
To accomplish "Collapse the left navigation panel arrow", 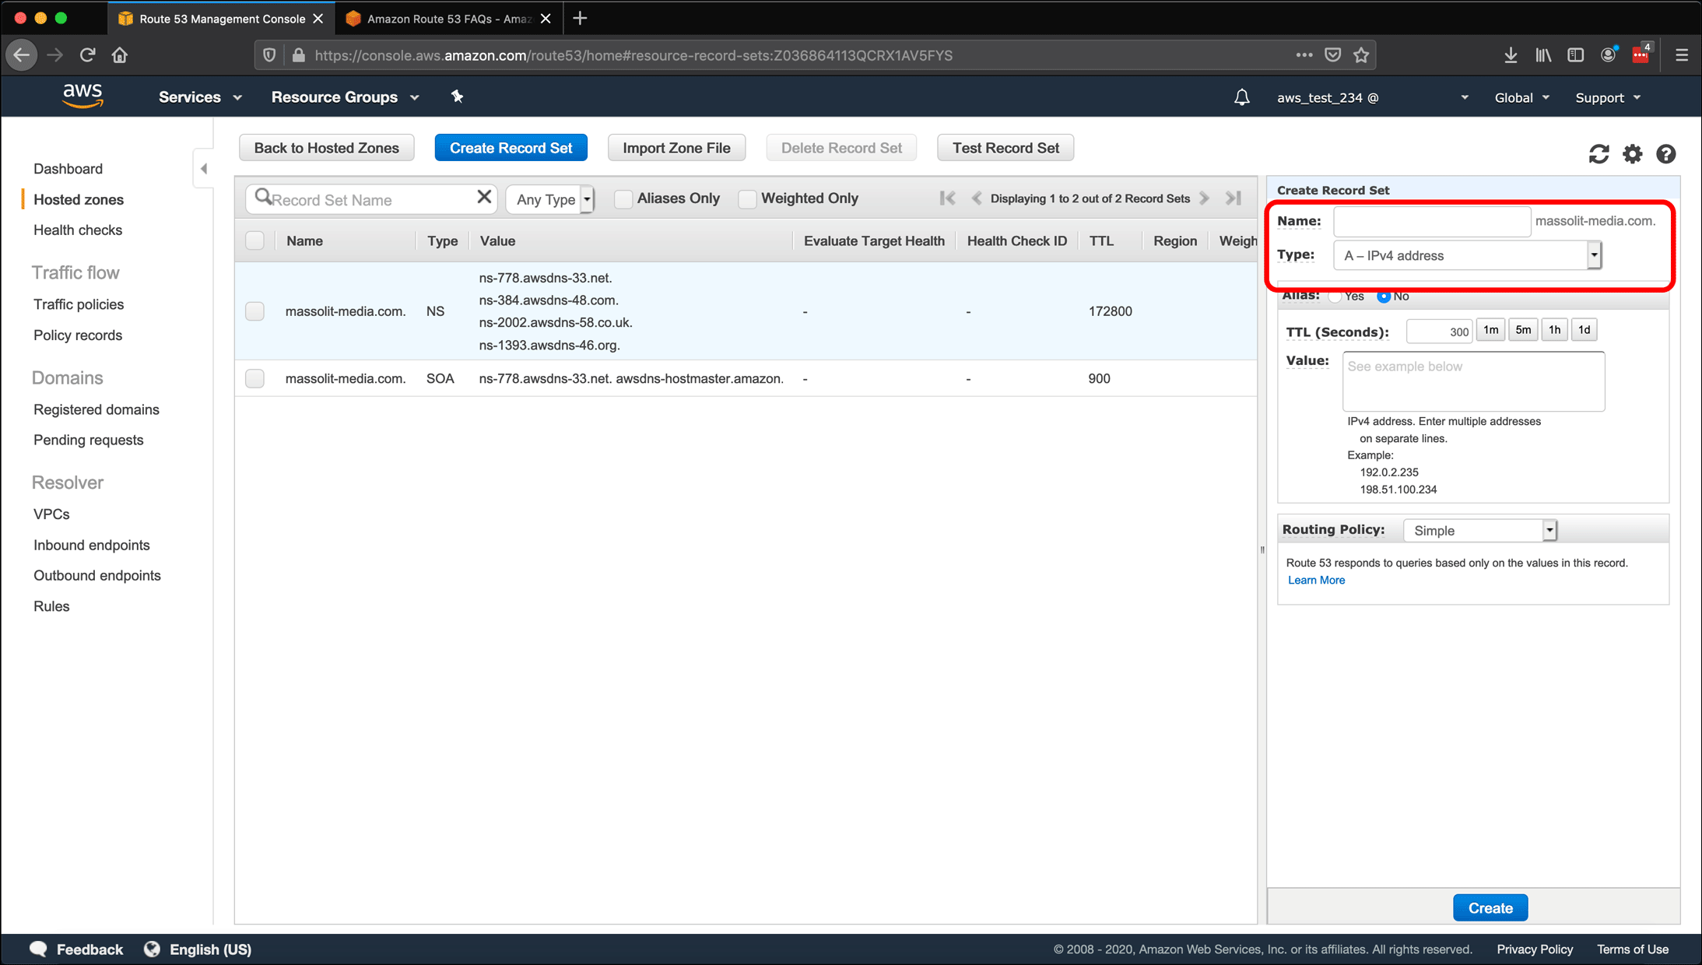I will coord(204,168).
